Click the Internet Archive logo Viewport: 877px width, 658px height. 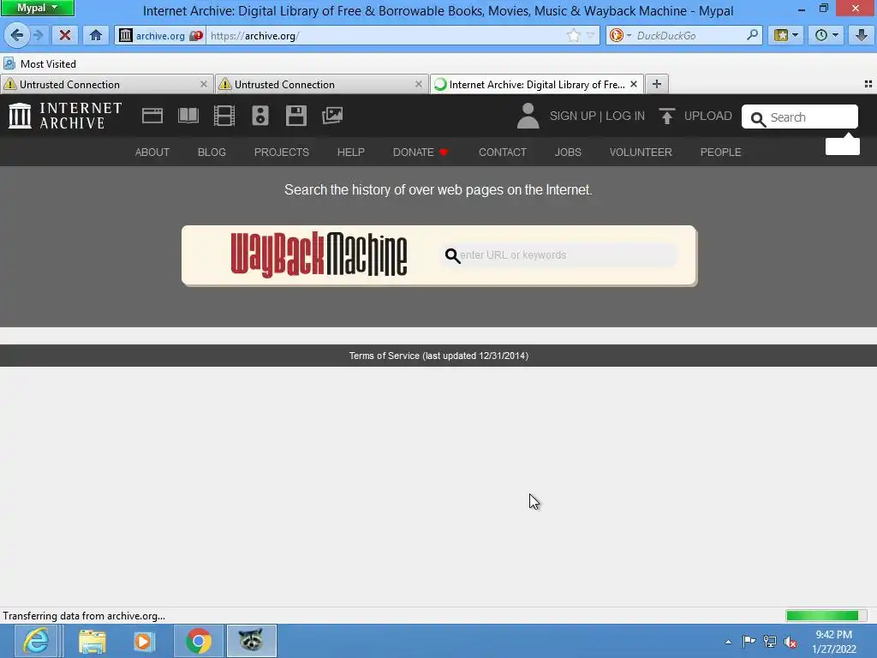coord(65,116)
